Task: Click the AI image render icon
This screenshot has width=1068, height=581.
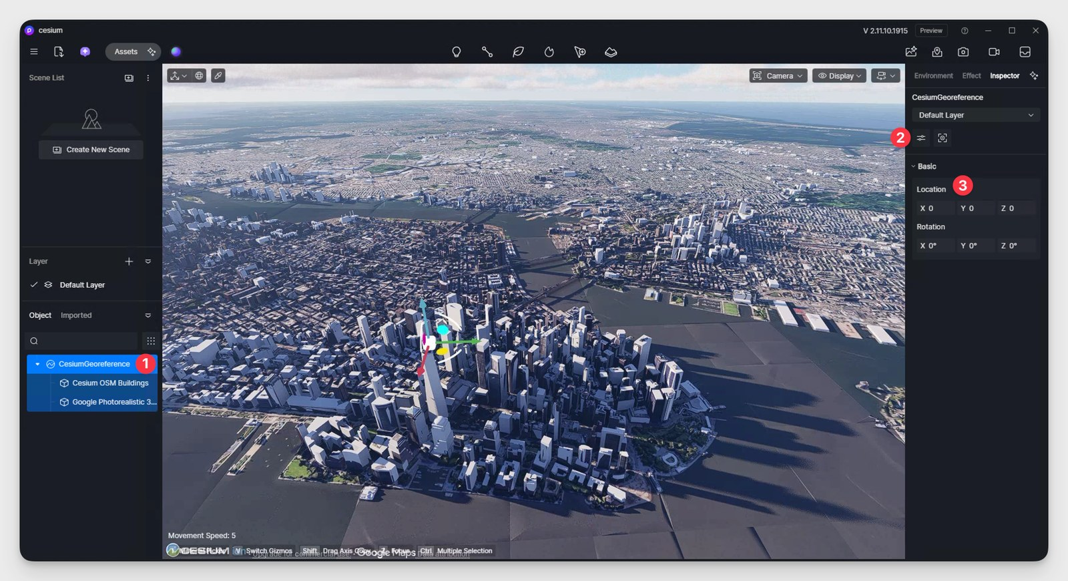Action: 911,51
